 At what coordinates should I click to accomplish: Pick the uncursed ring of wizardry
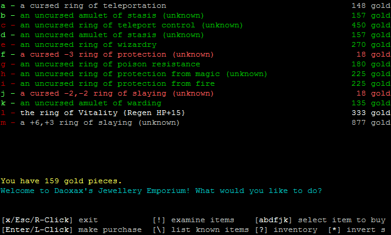195,44
